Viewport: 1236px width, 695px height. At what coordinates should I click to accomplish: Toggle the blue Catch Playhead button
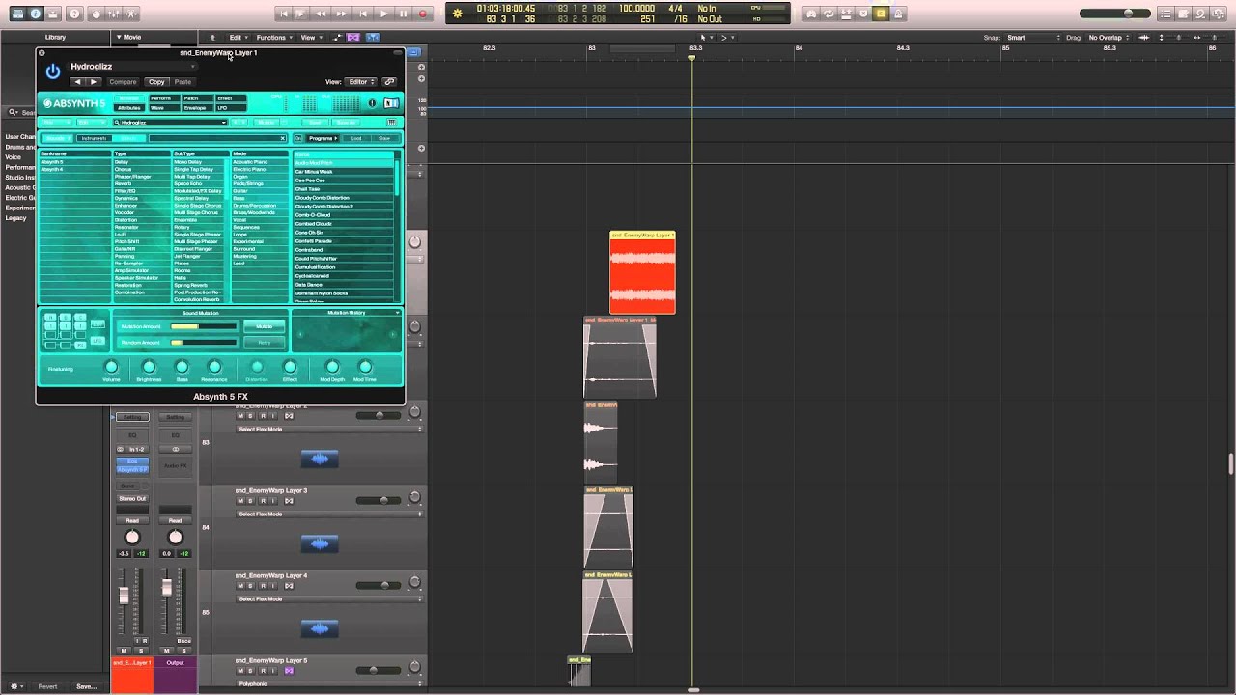pyautogui.click(x=373, y=38)
